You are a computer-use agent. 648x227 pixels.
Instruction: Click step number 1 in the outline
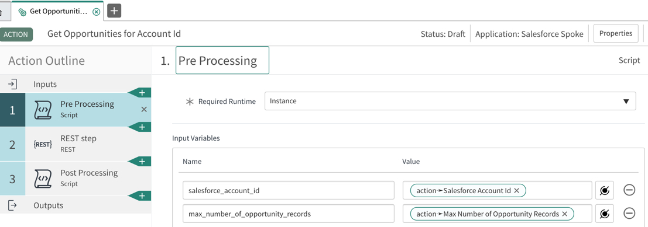pyautogui.click(x=12, y=110)
